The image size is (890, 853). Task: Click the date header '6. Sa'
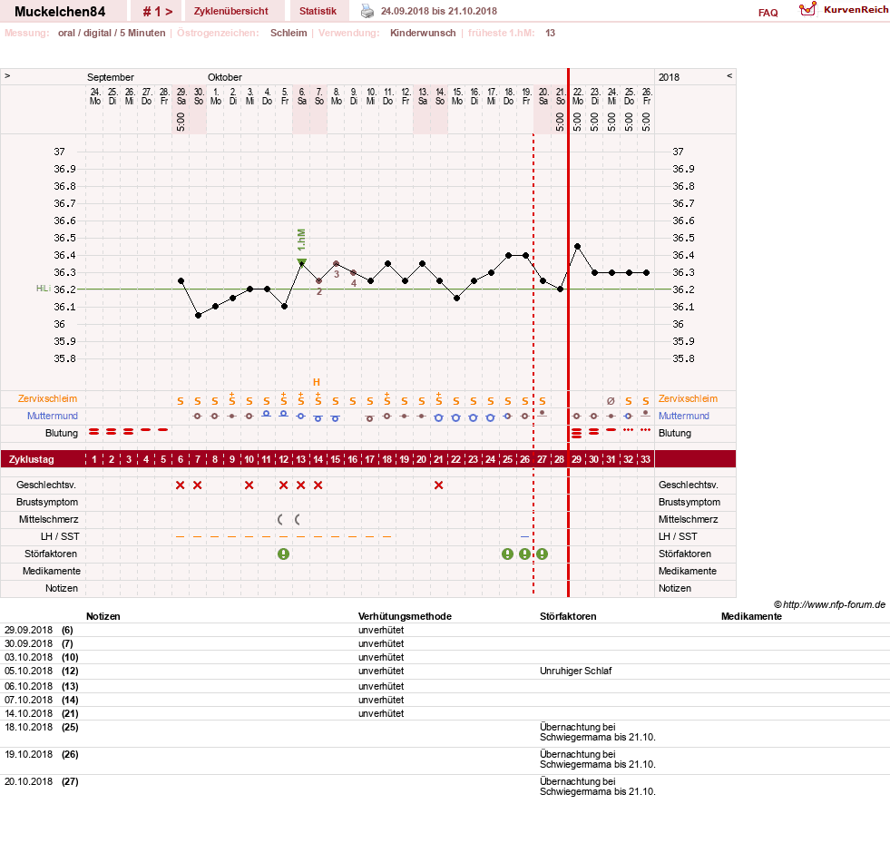coord(301,96)
